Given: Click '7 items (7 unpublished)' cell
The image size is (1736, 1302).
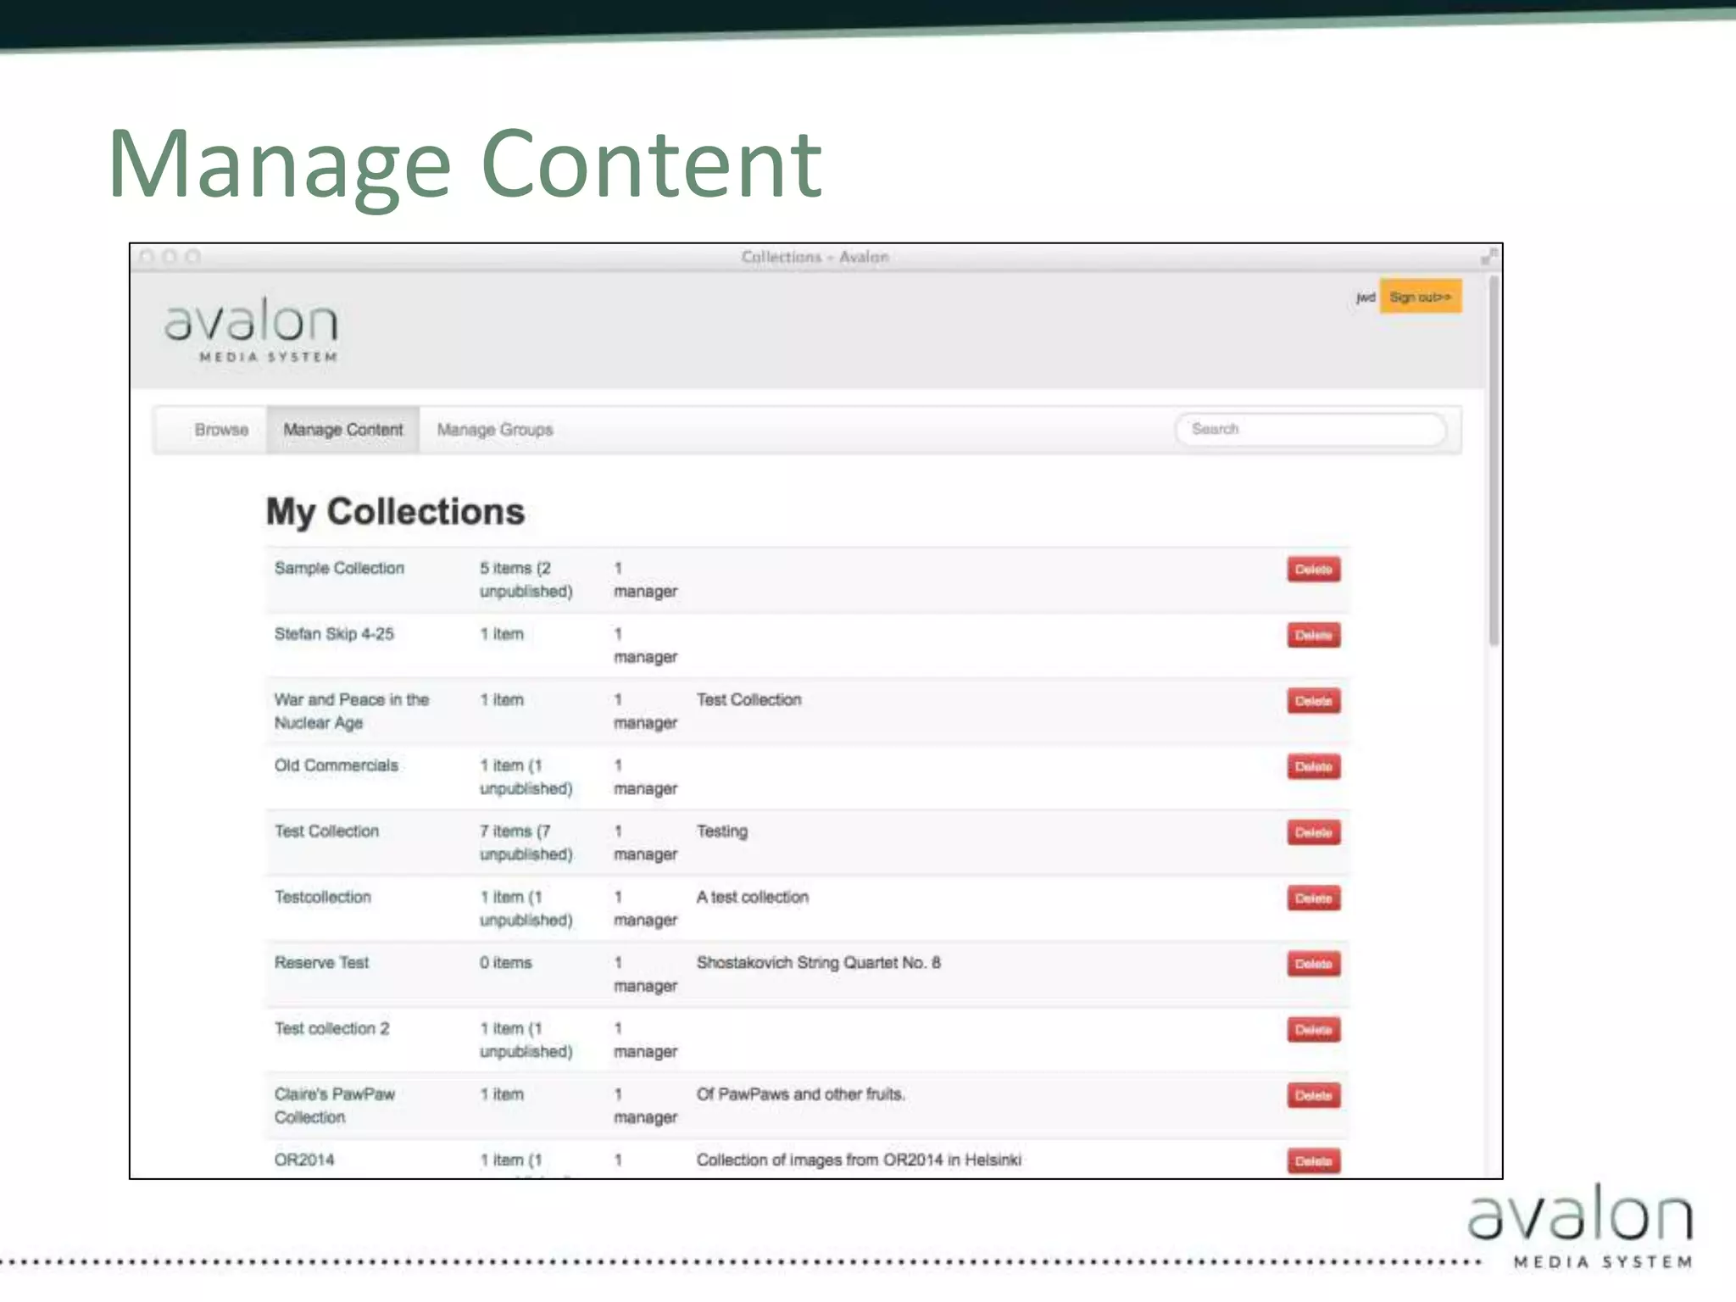Looking at the screenshot, I should coord(526,843).
